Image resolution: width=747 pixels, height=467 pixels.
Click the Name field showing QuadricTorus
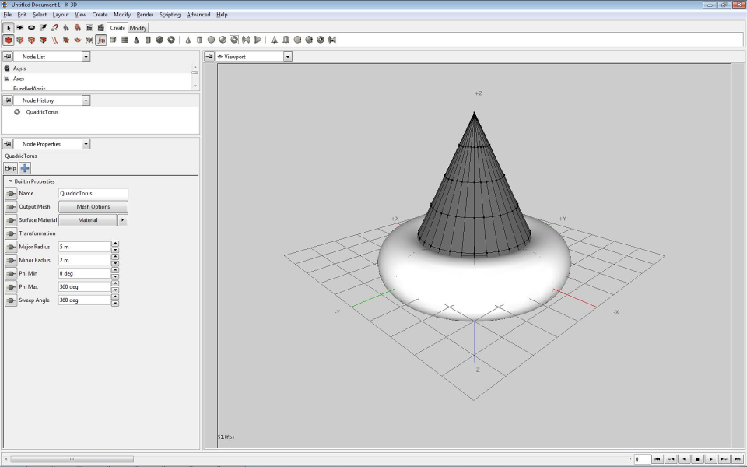[92, 193]
